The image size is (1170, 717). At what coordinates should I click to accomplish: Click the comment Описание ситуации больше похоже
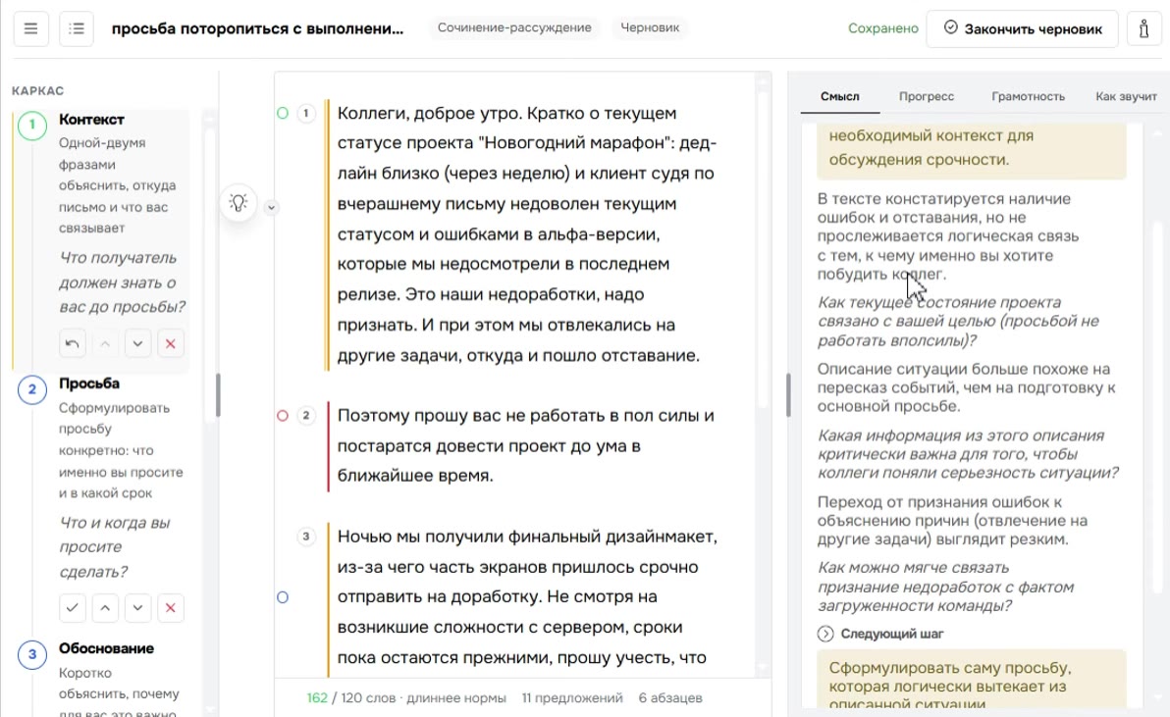(966, 387)
